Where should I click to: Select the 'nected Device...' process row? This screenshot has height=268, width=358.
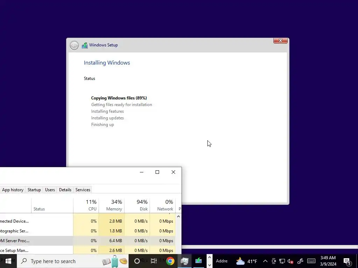(x=88, y=221)
